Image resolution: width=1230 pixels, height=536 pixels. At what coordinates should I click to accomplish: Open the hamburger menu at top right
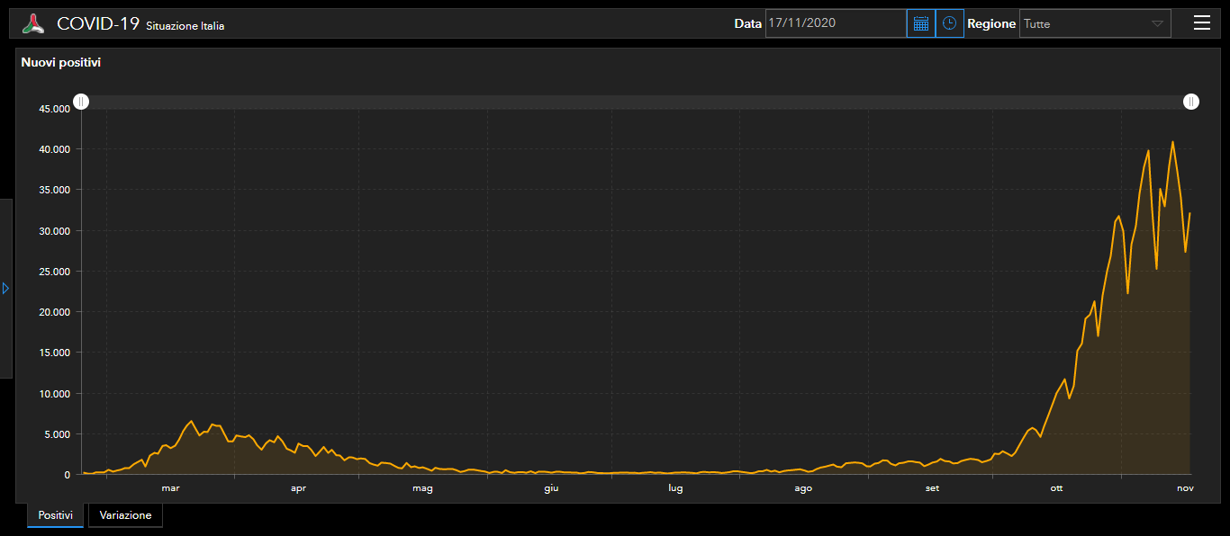pos(1201,23)
